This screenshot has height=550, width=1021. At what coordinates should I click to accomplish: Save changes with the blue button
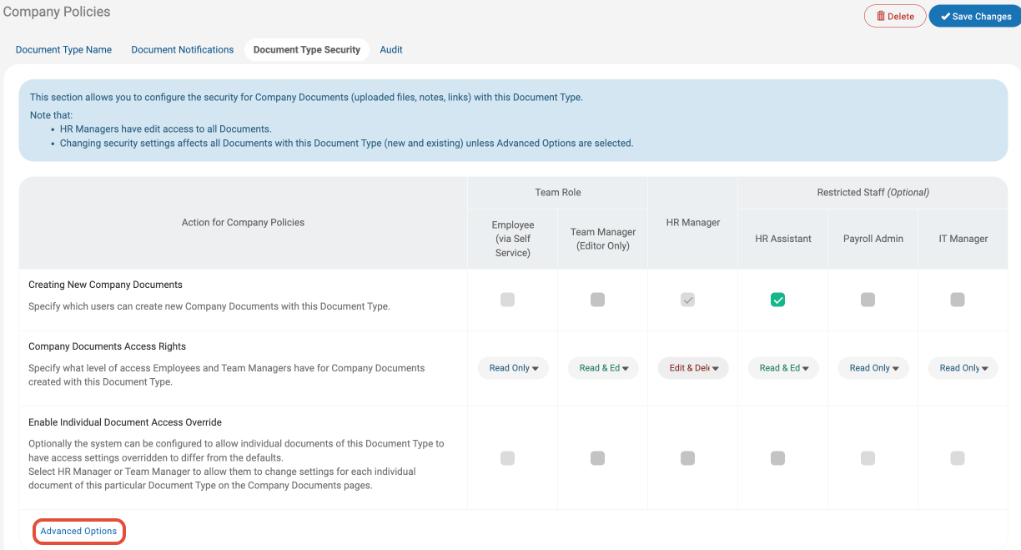(x=975, y=16)
